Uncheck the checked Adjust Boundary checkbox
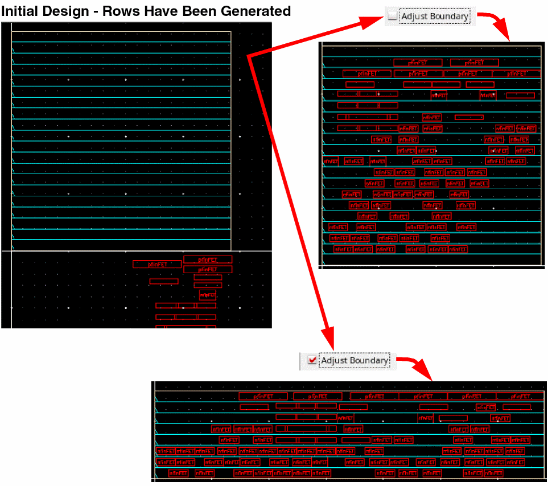Screen dimensions: 548x486 coord(312,360)
